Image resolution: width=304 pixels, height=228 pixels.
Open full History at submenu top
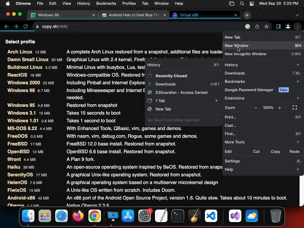pos(183,65)
